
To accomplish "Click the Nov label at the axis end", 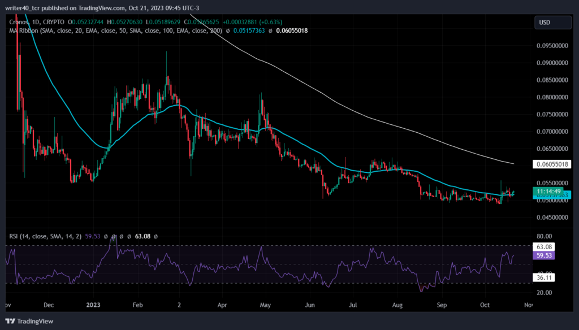I will pos(529,305).
